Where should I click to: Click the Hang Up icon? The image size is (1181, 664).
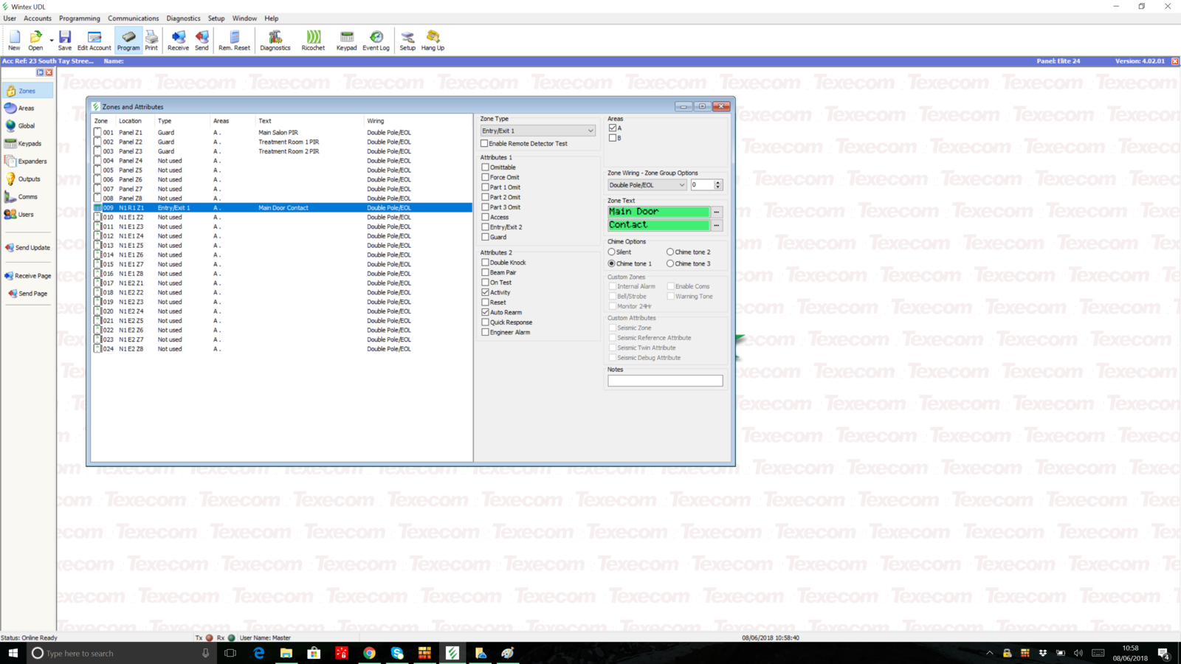coord(433,40)
